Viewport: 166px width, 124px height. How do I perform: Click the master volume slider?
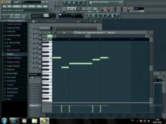[55, 6]
